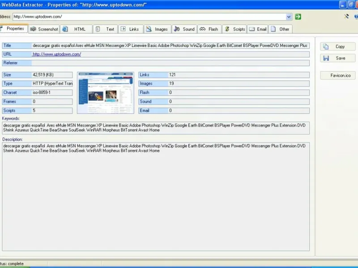Select the Size value 42,519 (KB)
This screenshot has width=358, height=268.
(x=43, y=75)
